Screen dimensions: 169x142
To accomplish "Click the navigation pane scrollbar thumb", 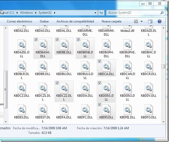I will [6, 89].
